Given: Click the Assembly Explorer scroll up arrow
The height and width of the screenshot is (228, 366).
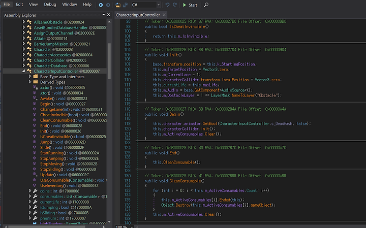Looking at the screenshot, I should point(109,21).
